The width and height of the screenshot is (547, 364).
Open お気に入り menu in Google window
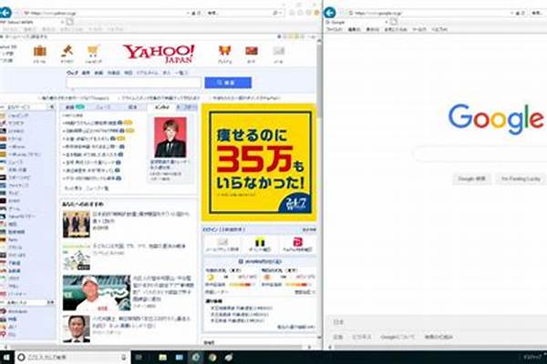tap(396, 30)
